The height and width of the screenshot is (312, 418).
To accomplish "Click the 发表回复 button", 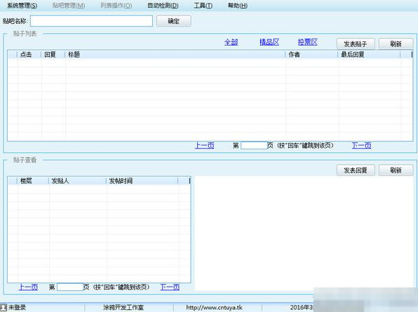I will click(356, 170).
